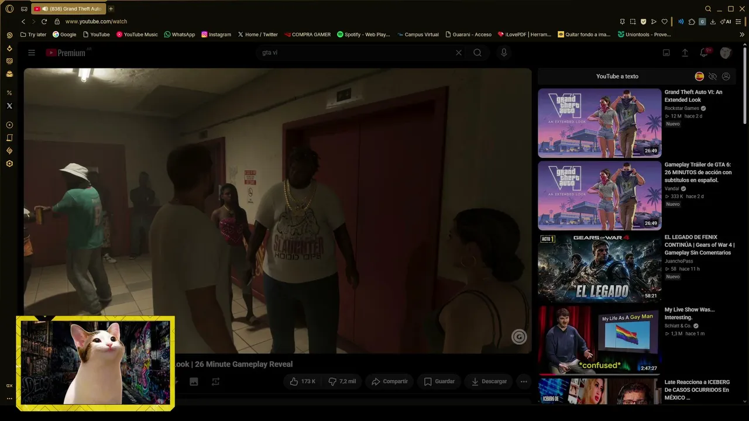Click the popping cat mini player overlay
The height and width of the screenshot is (421, 749).
pos(95,363)
